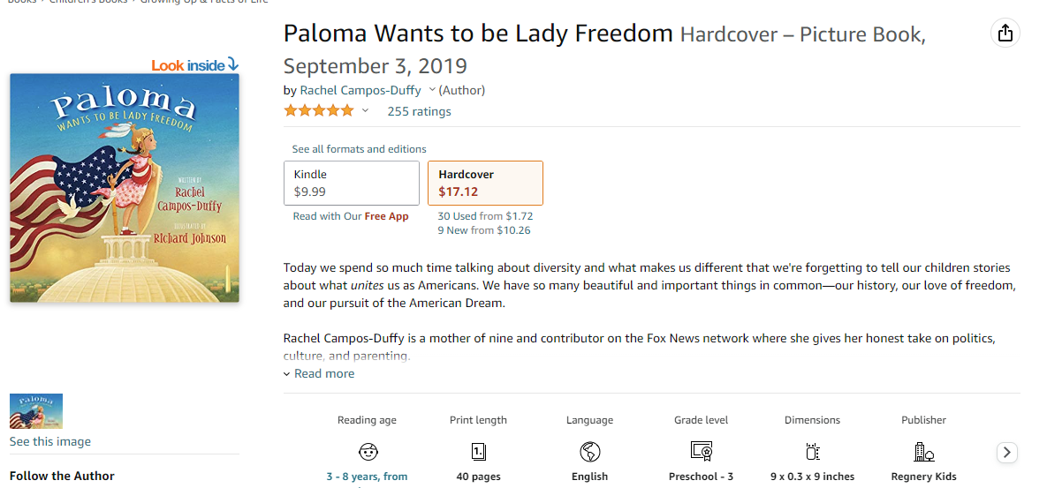Image resolution: width=1047 pixels, height=488 pixels.
Task: Click the Grade level certificate icon
Action: (702, 452)
